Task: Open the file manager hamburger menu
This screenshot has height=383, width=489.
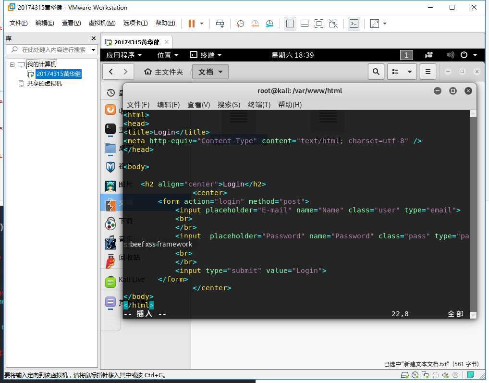Action: [428, 72]
